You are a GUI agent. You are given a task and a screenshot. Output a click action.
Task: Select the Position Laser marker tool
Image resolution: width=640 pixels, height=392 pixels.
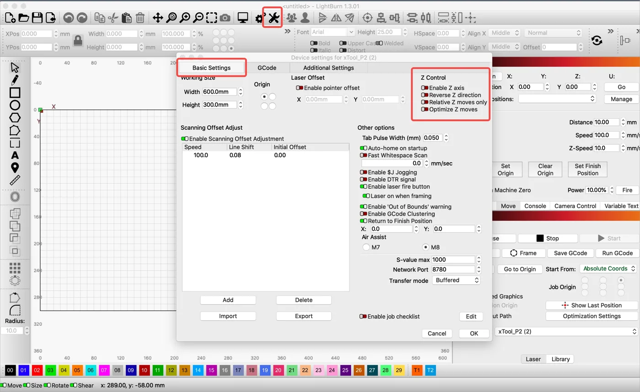tap(15, 168)
